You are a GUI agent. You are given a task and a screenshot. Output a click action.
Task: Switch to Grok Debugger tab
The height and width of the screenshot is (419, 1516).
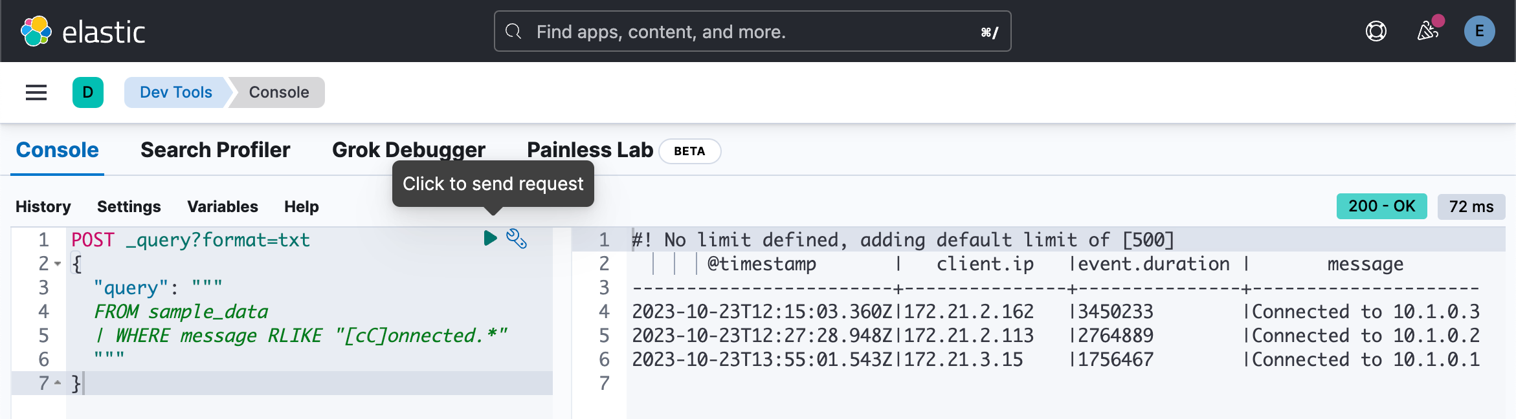click(408, 150)
